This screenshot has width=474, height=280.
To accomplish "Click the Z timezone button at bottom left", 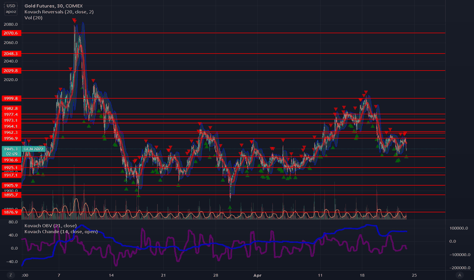I will pos(11,275).
